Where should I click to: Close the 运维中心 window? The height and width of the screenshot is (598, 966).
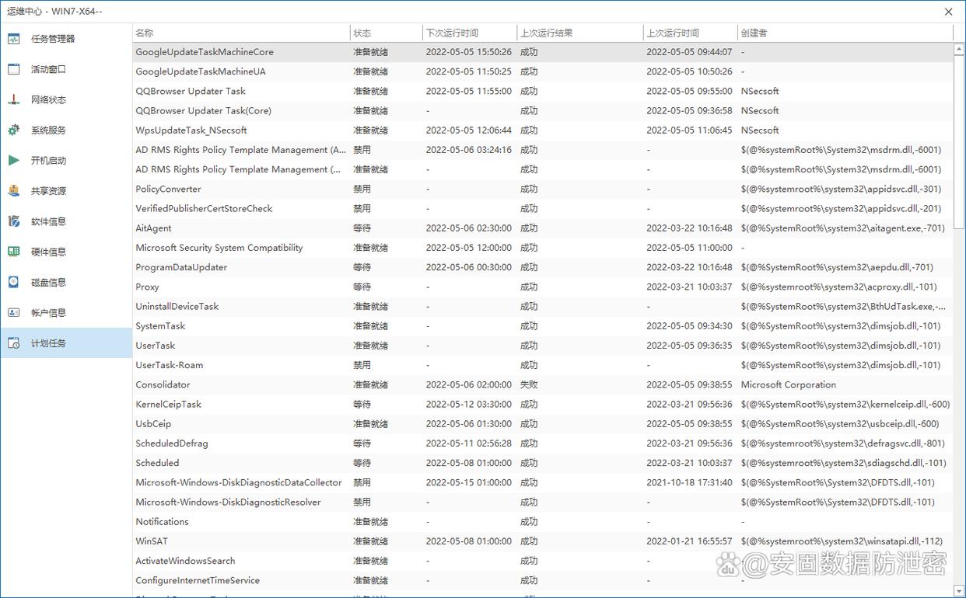[x=948, y=12]
